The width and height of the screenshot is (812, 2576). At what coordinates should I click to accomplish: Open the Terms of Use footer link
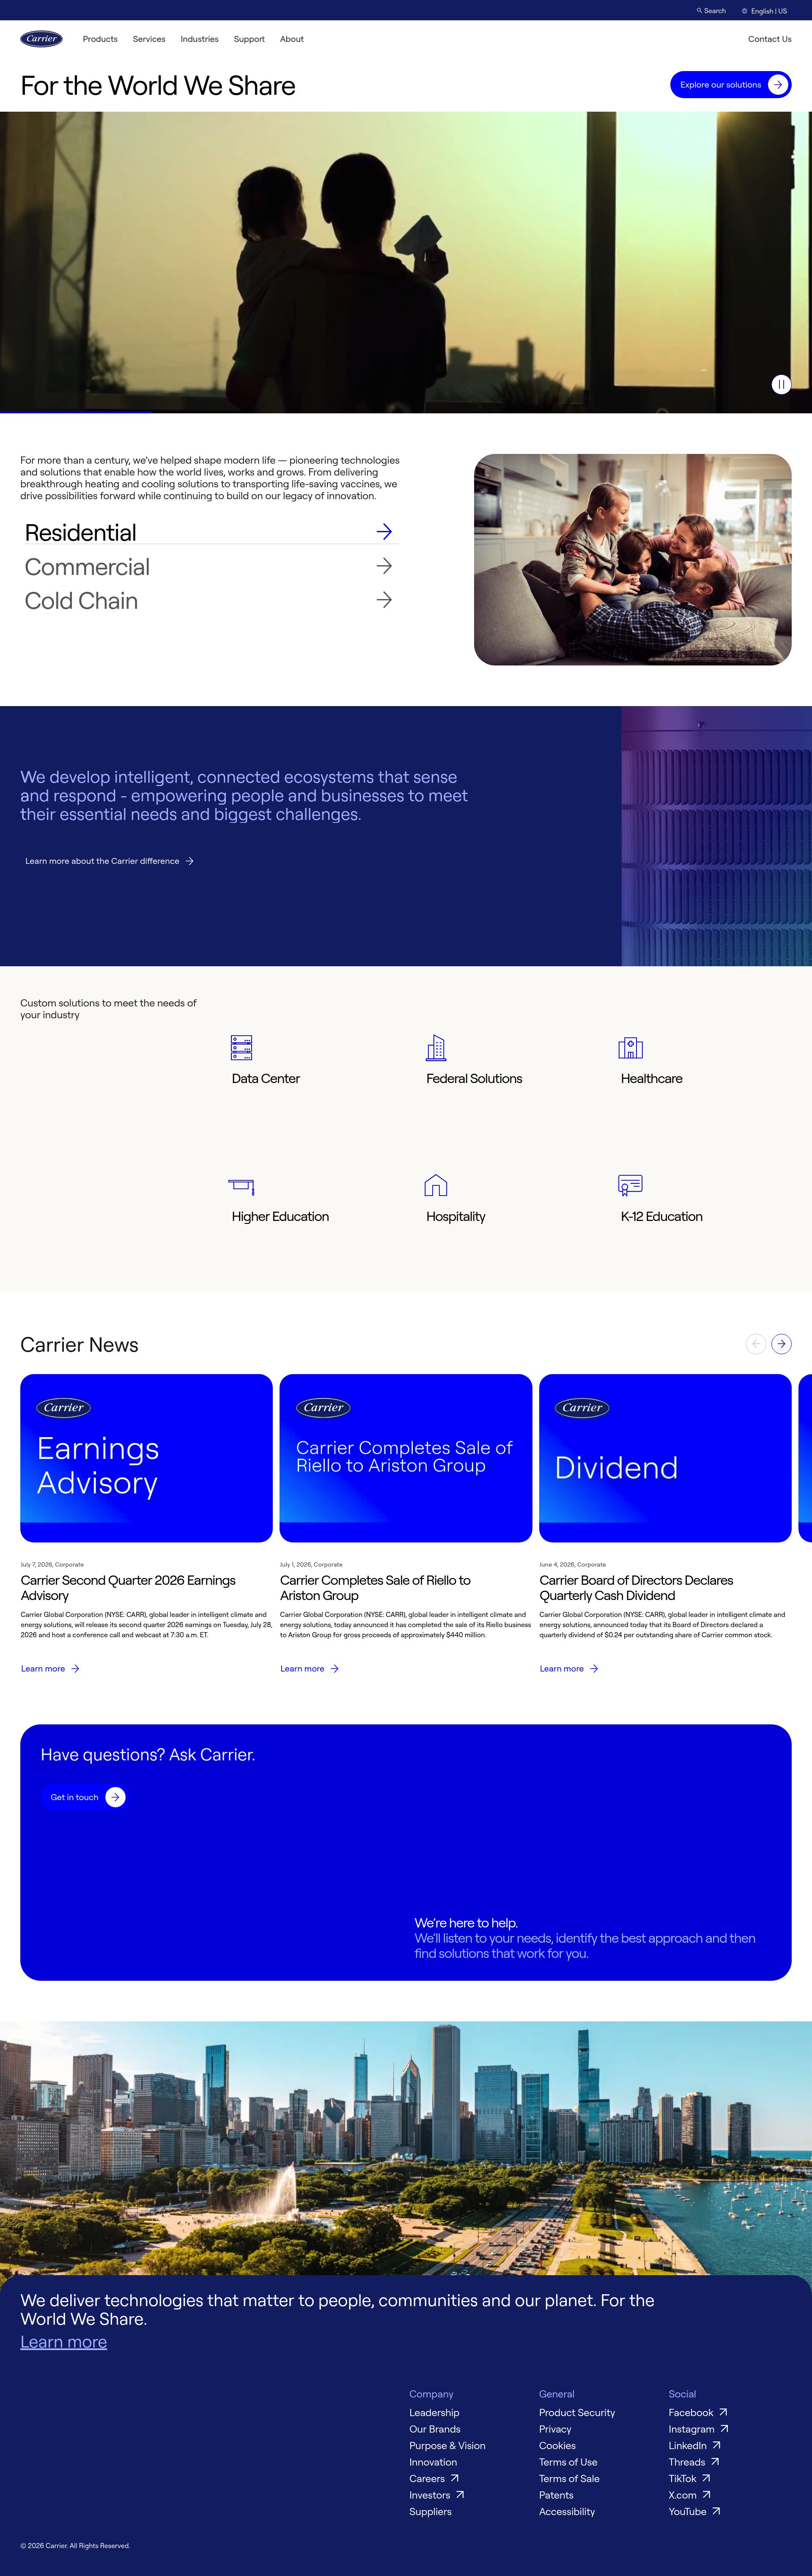pos(568,2462)
